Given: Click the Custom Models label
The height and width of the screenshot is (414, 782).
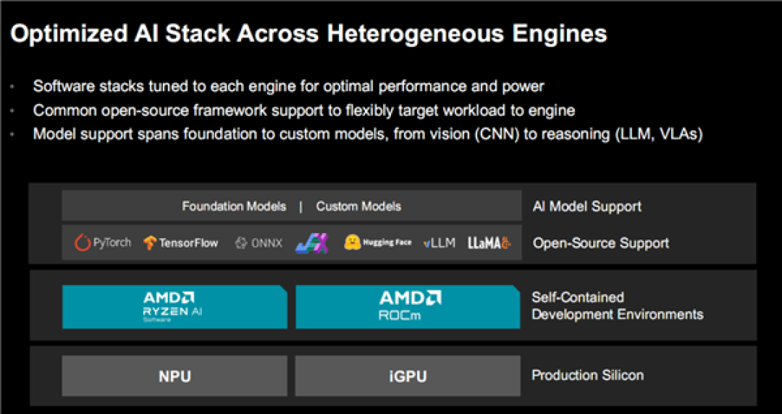Looking at the screenshot, I should (358, 206).
